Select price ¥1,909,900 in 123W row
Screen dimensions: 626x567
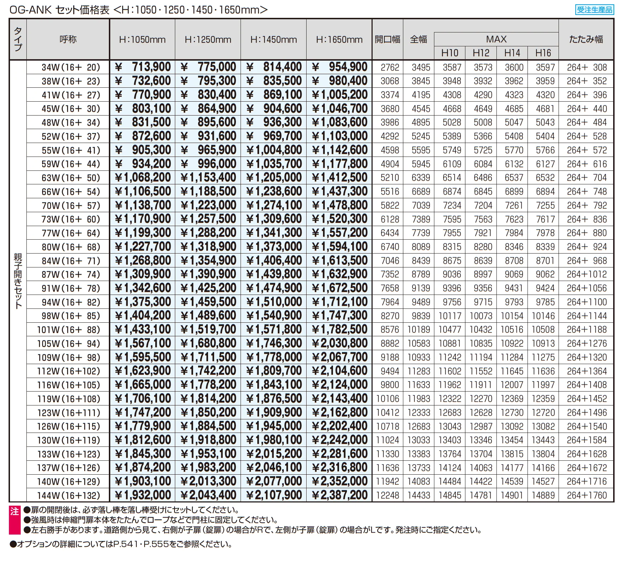[x=274, y=413]
